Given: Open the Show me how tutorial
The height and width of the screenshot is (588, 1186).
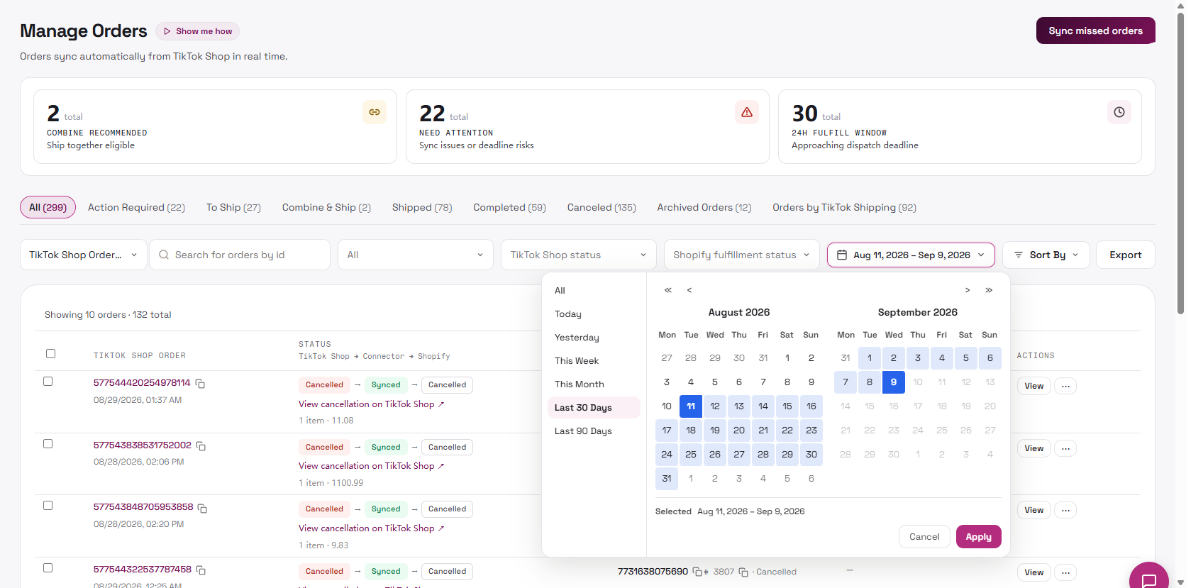Looking at the screenshot, I should (x=198, y=31).
